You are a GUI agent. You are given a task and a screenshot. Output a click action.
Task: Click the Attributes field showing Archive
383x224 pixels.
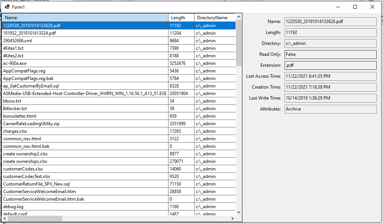331,109
